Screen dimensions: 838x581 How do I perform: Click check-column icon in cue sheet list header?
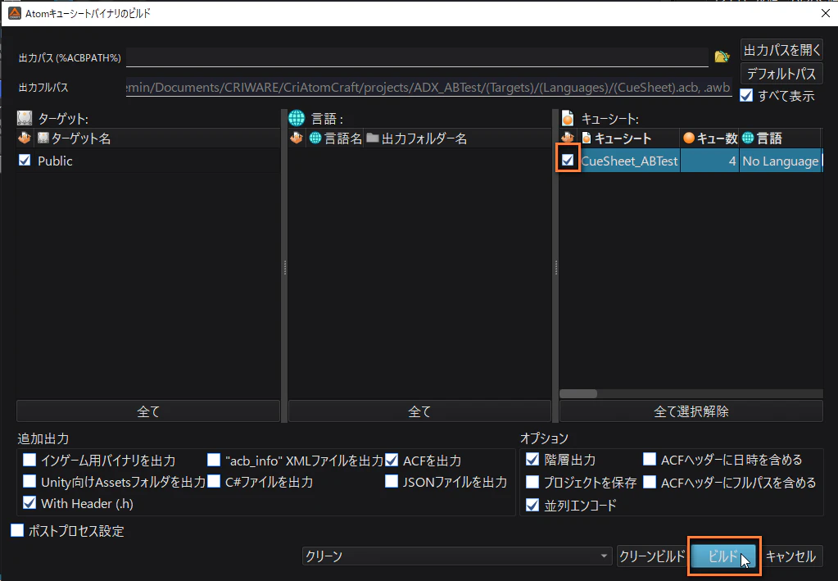pos(568,138)
